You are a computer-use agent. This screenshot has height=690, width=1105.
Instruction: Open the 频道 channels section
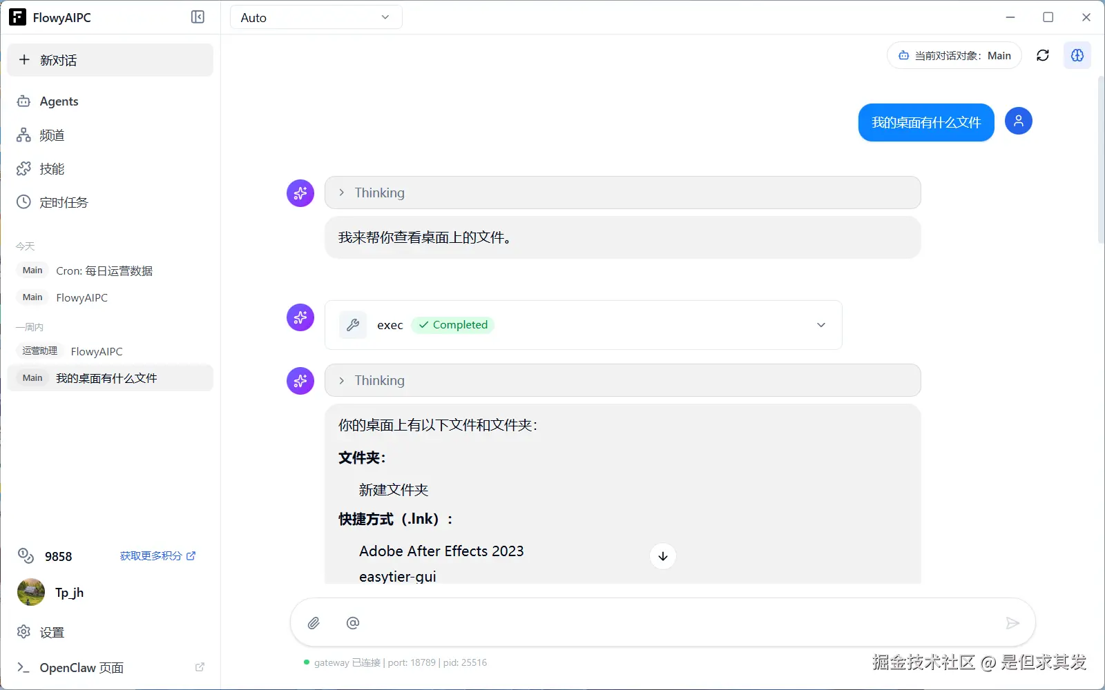point(23,135)
